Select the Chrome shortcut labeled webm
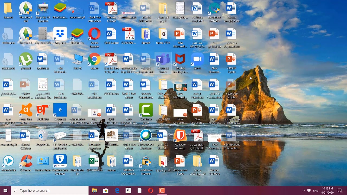The image size is (347, 195). pyautogui.click(x=94, y=61)
